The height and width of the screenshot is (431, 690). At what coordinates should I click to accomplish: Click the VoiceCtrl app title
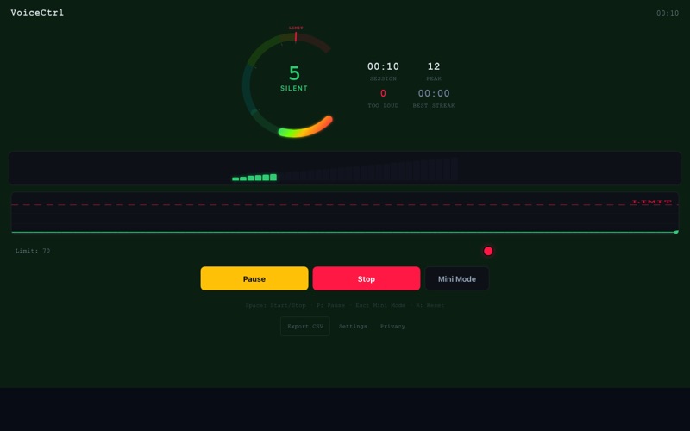click(x=37, y=13)
